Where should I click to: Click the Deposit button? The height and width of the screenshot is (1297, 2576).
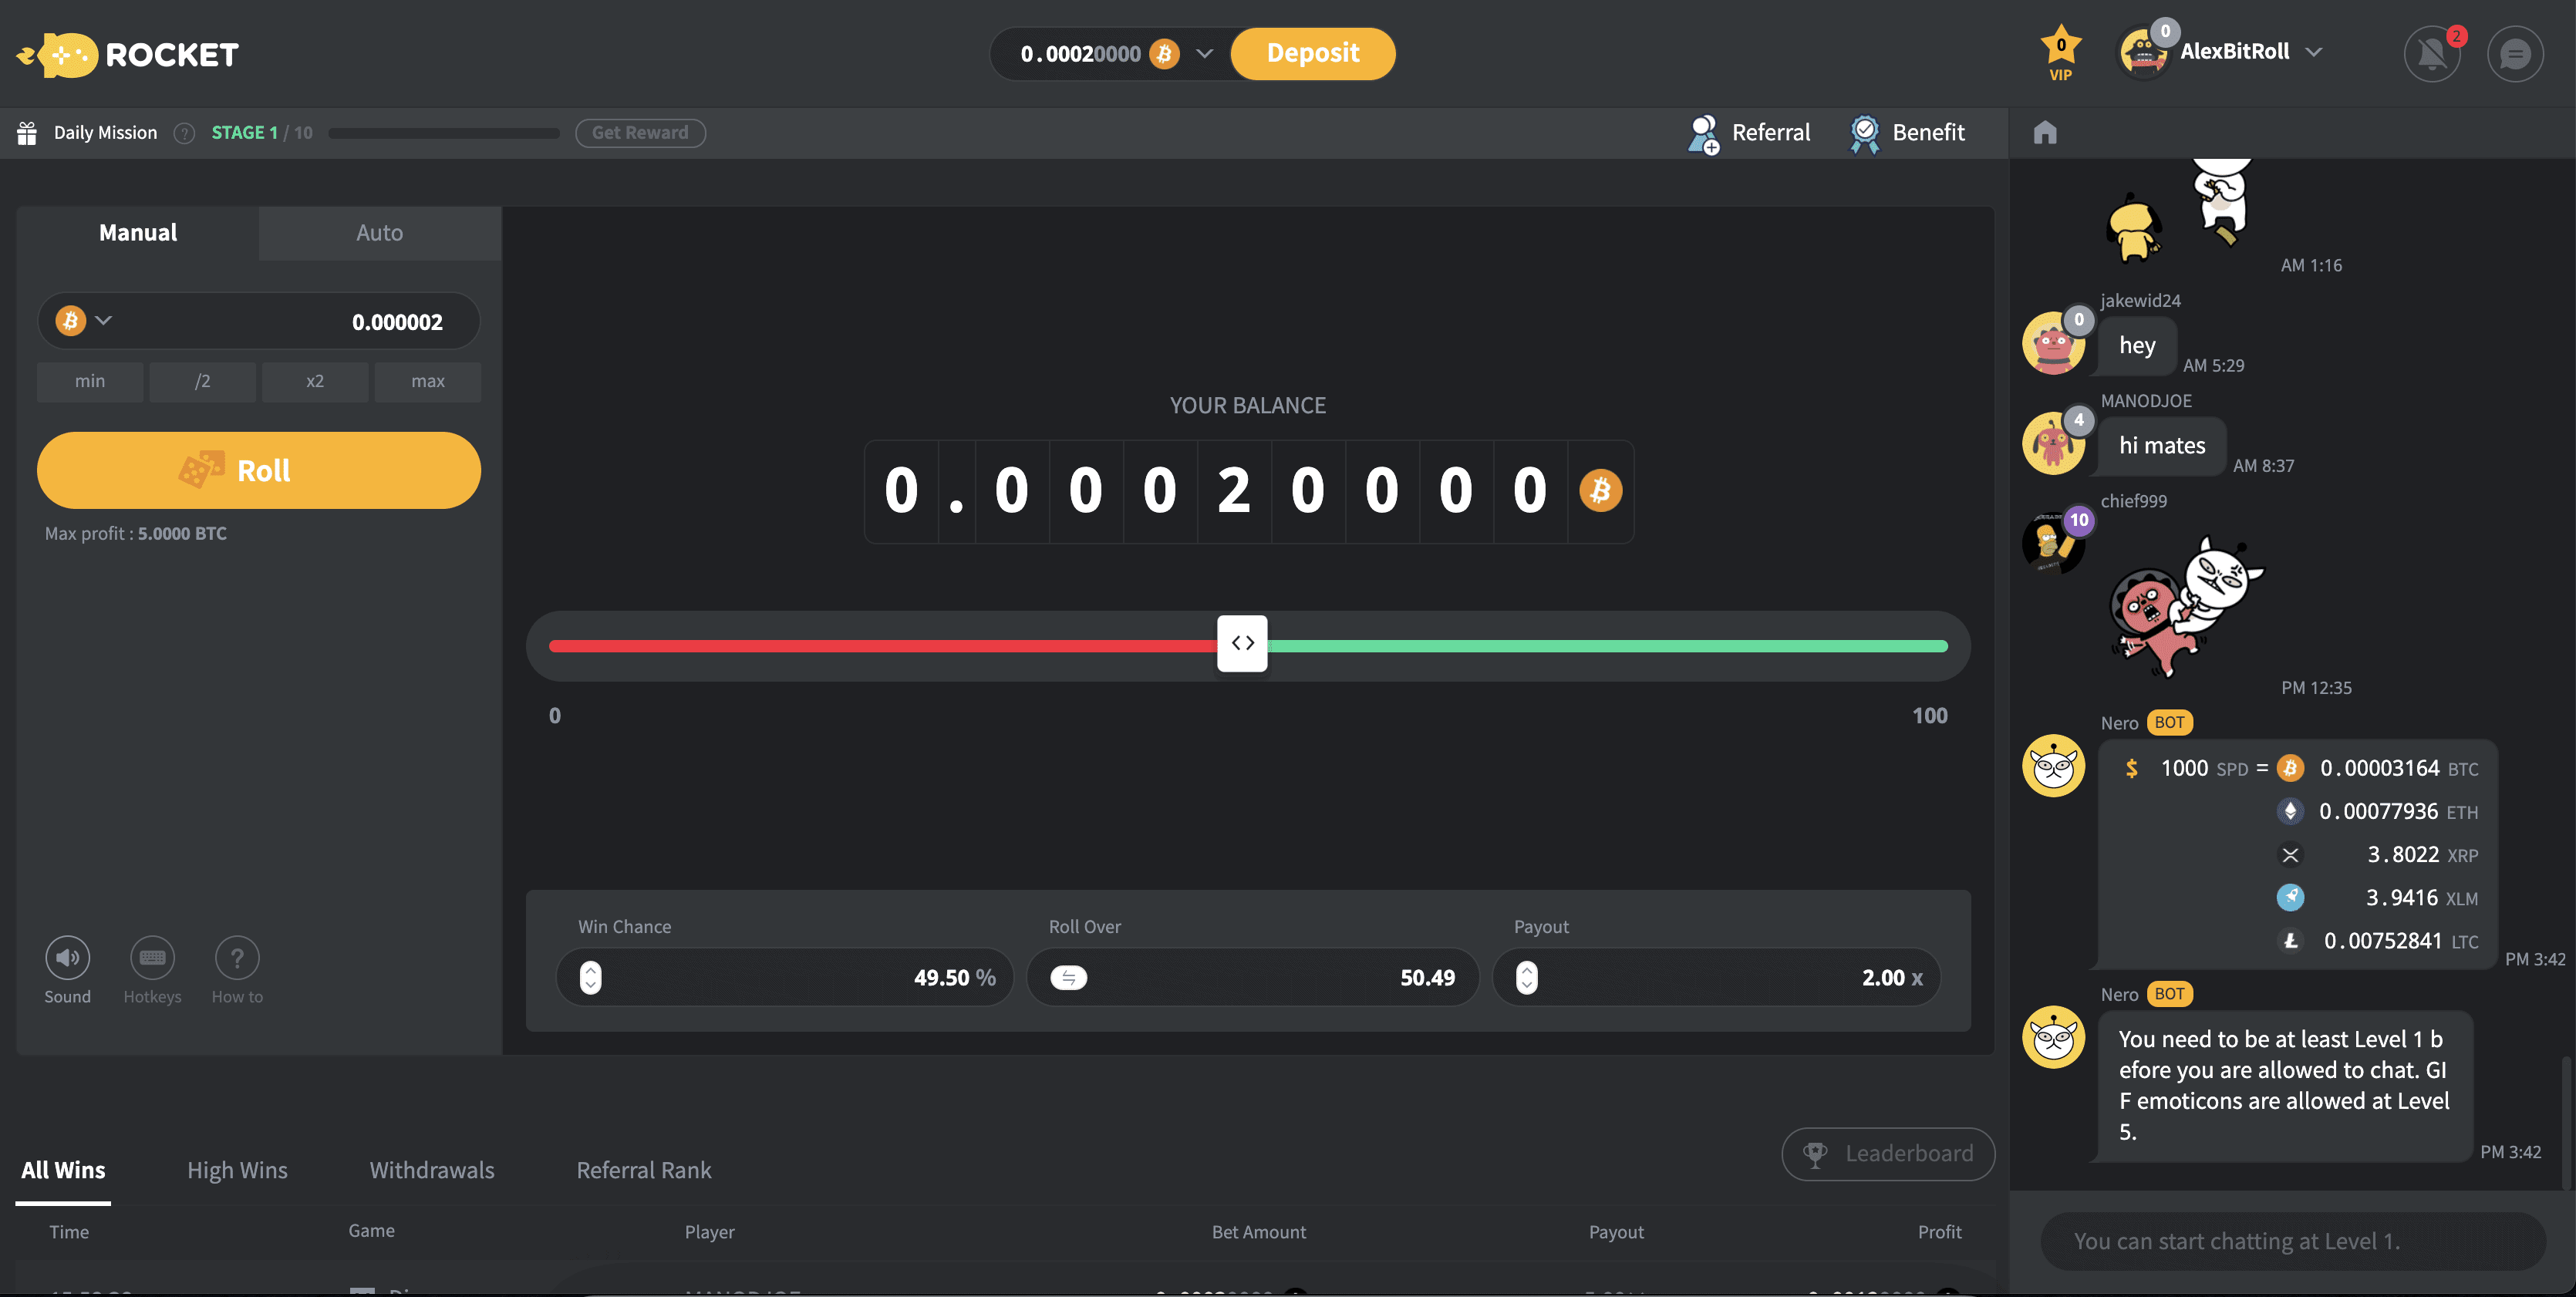click(x=1312, y=53)
